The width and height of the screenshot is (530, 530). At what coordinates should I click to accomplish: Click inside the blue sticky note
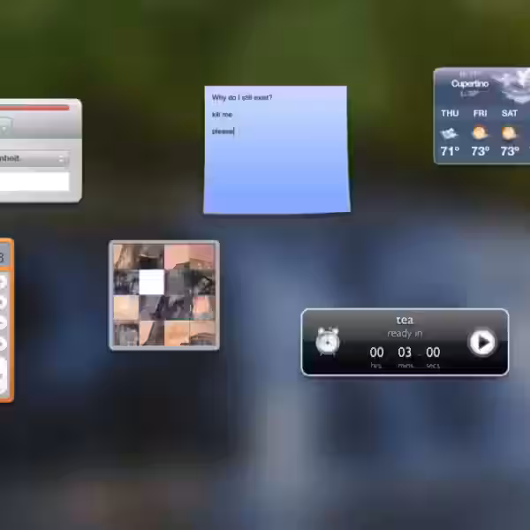coord(276,168)
